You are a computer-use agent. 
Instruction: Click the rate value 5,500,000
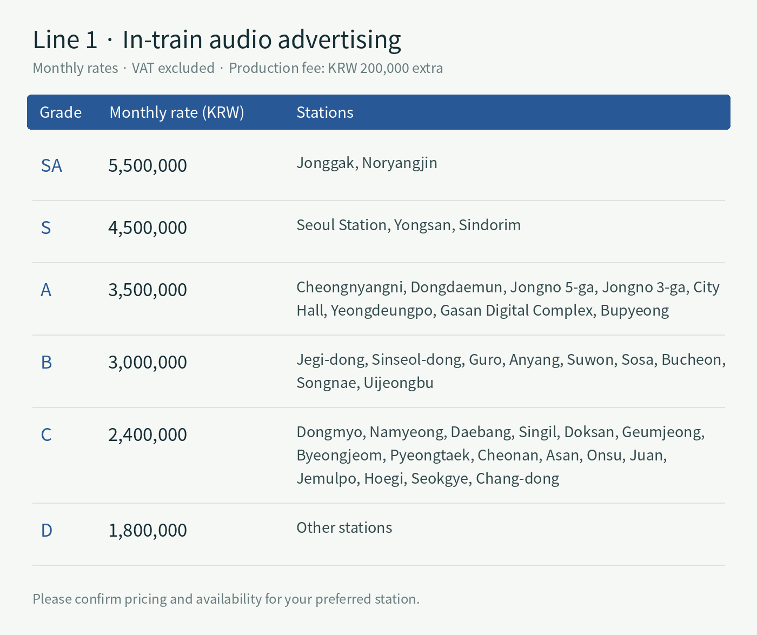148,165
